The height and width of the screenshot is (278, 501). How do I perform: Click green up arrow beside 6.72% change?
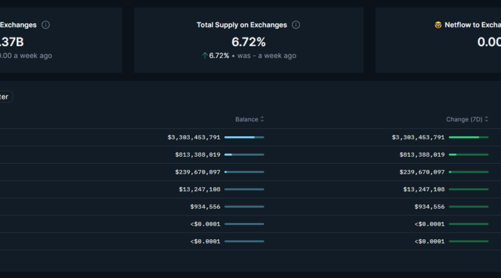pos(205,56)
